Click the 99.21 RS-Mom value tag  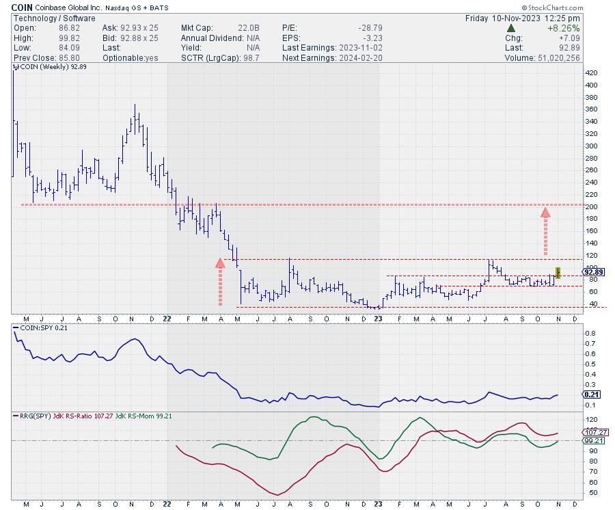pos(592,441)
